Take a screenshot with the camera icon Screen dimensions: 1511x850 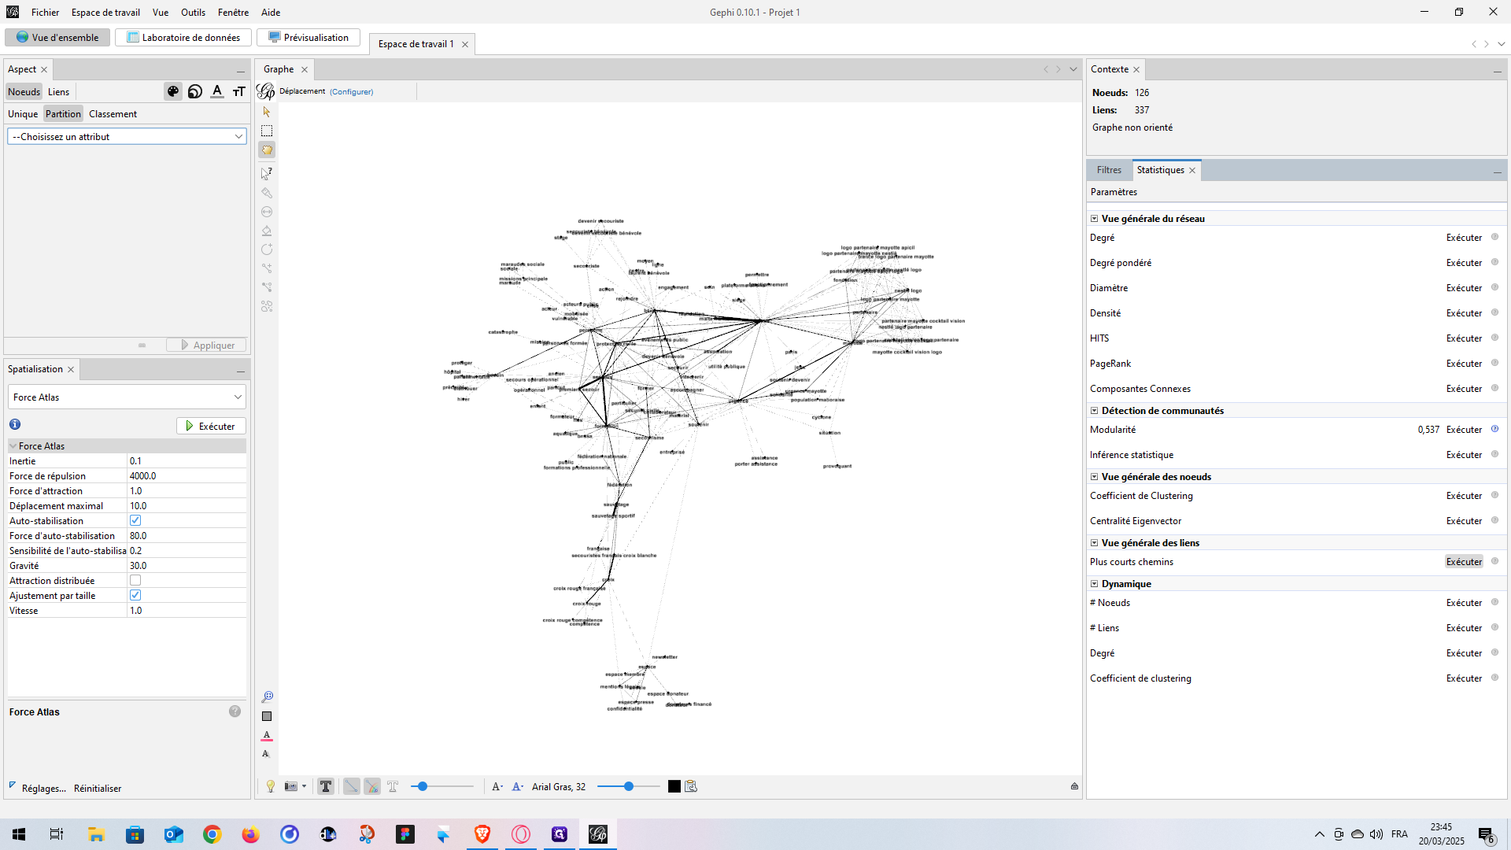pyautogui.click(x=291, y=786)
